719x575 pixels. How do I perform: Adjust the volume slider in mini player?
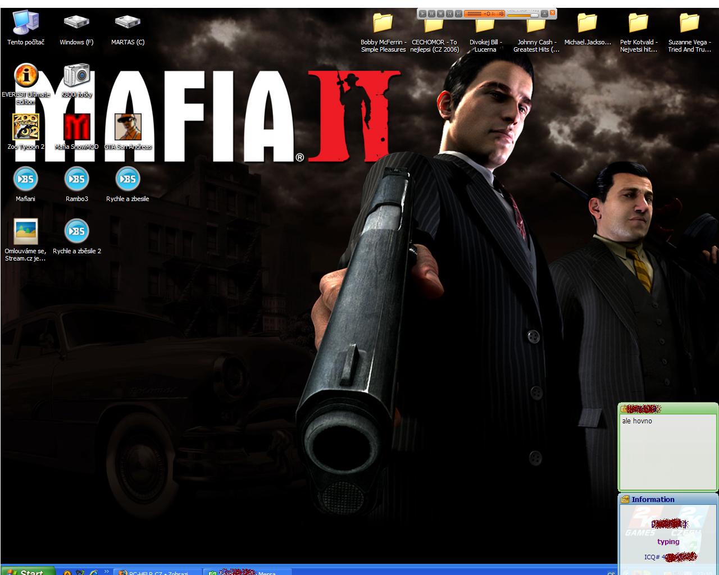coord(523,16)
